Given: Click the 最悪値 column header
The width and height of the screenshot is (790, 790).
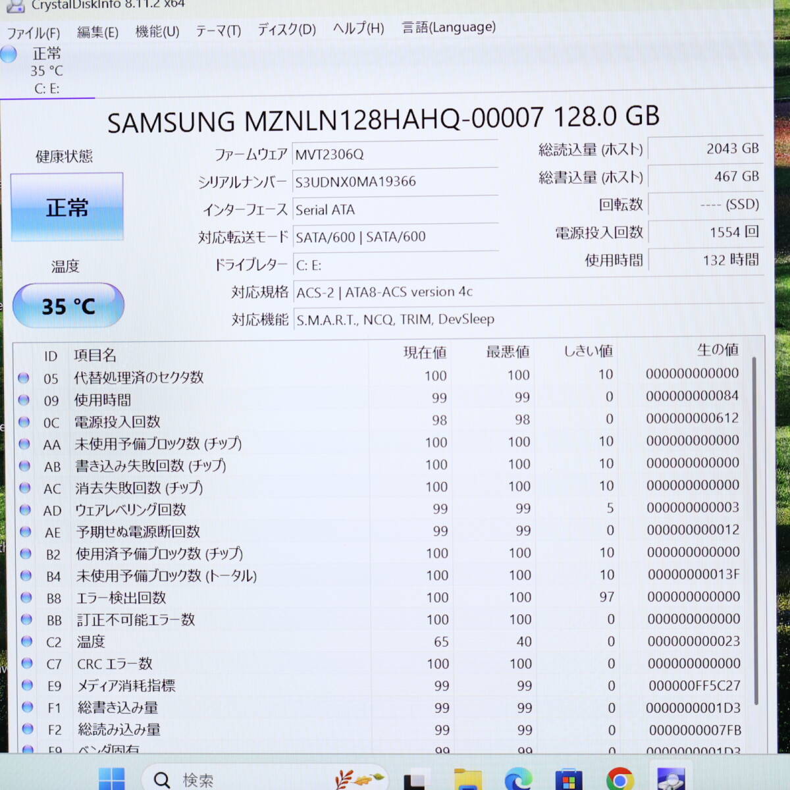Looking at the screenshot, I should 508,352.
